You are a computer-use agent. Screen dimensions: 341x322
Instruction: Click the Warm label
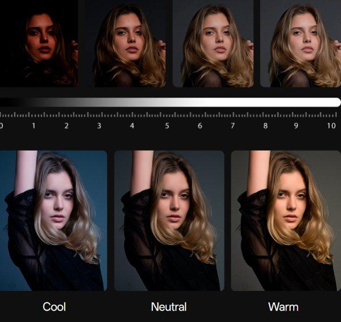(283, 307)
